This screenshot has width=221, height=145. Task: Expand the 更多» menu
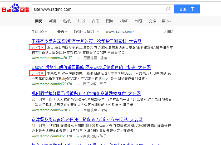166,21
